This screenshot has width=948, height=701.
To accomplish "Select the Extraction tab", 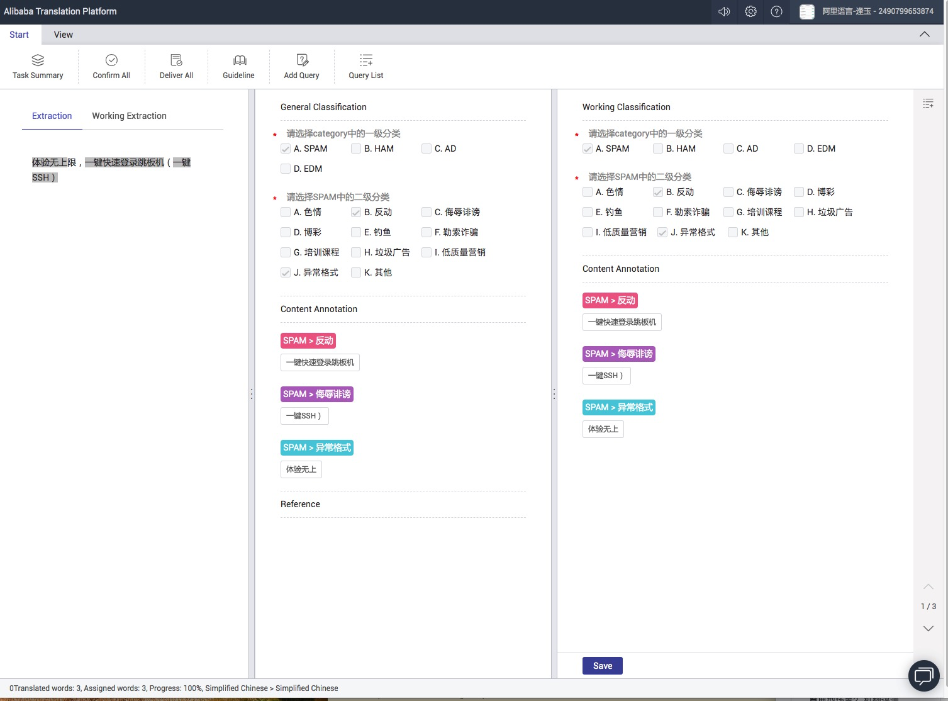I will click(52, 116).
